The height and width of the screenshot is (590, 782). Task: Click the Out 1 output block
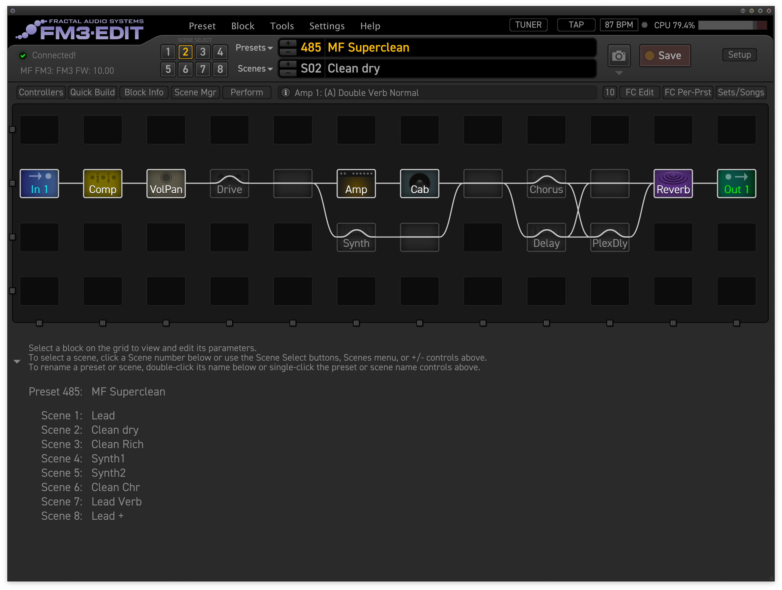(x=736, y=184)
